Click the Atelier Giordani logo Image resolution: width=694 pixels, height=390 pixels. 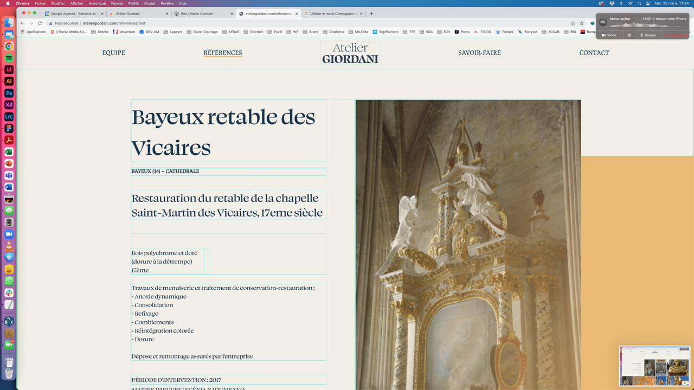point(350,53)
